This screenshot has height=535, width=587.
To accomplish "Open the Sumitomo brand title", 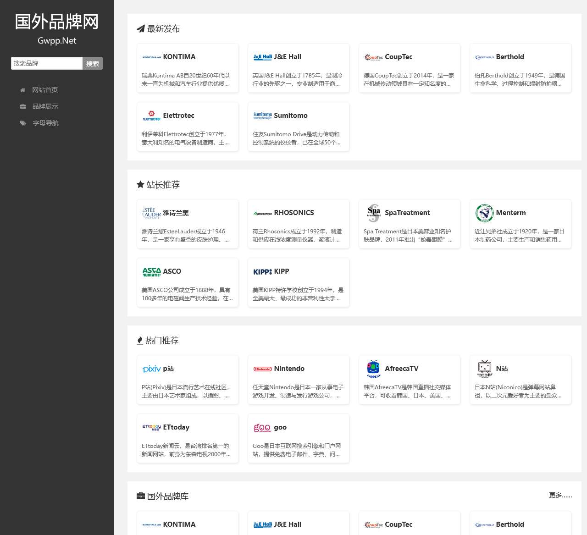I will click(291, 116).
